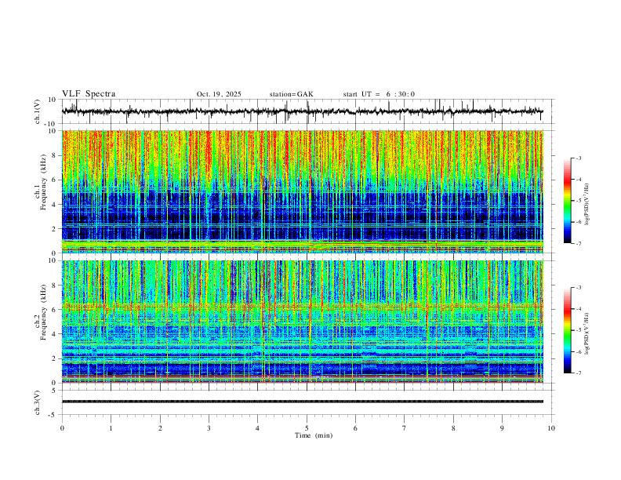Click the ch.1 colorbar "log(PSD)" label
Viewport: 621px width, 480px height.
point(587,205)
